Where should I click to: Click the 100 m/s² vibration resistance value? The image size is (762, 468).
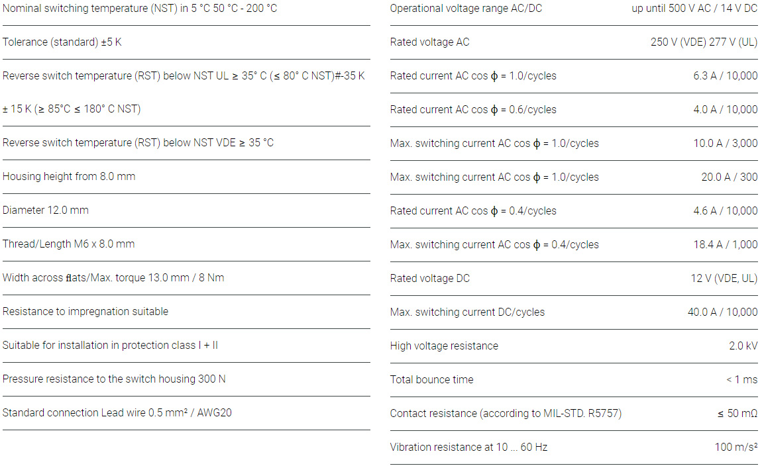[736, 447]
